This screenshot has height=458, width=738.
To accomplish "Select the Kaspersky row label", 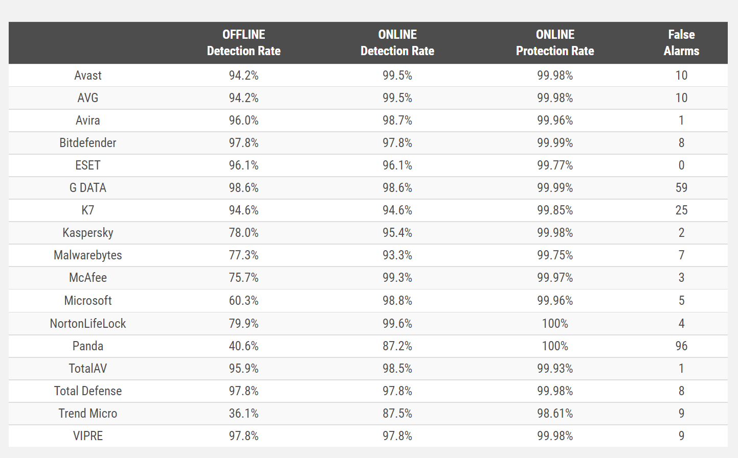I will [88, 233].
